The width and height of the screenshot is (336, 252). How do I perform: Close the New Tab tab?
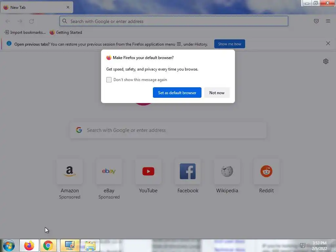pos(68,7)
